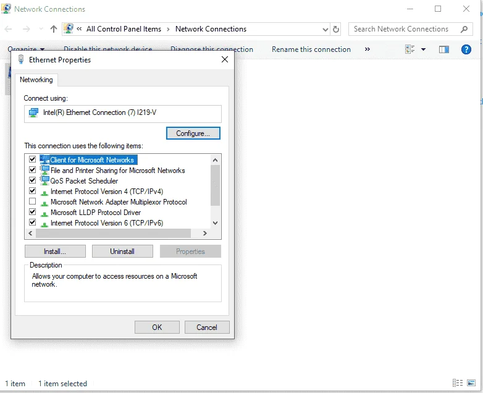Confirm dialog with OK button
483x393 pixels.
click(157, 327)
